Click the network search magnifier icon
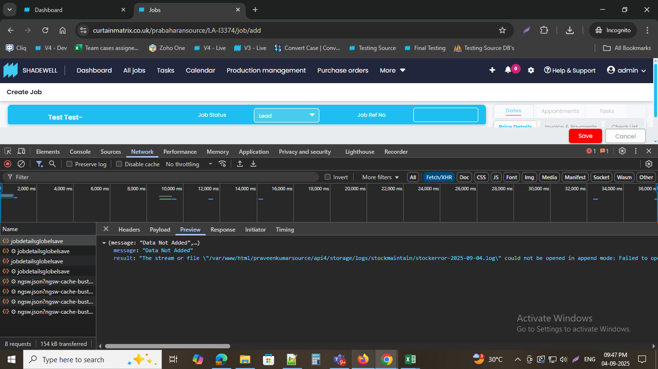This screenshot has width=658, height=369. pyautogui.click(x=52, y=164)
